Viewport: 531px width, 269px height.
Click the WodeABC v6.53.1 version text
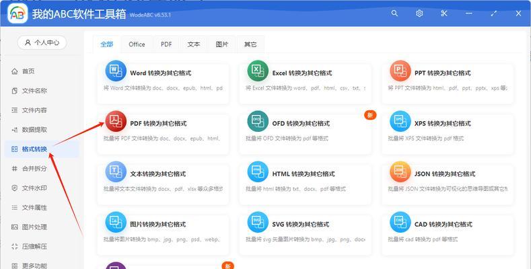[x=150, y=15]
